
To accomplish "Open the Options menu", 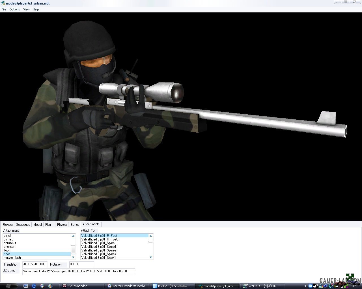I will 14,9.
